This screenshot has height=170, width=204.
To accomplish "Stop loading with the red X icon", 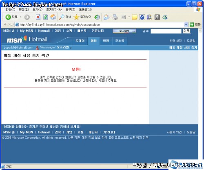I will (x=38, y=17).
